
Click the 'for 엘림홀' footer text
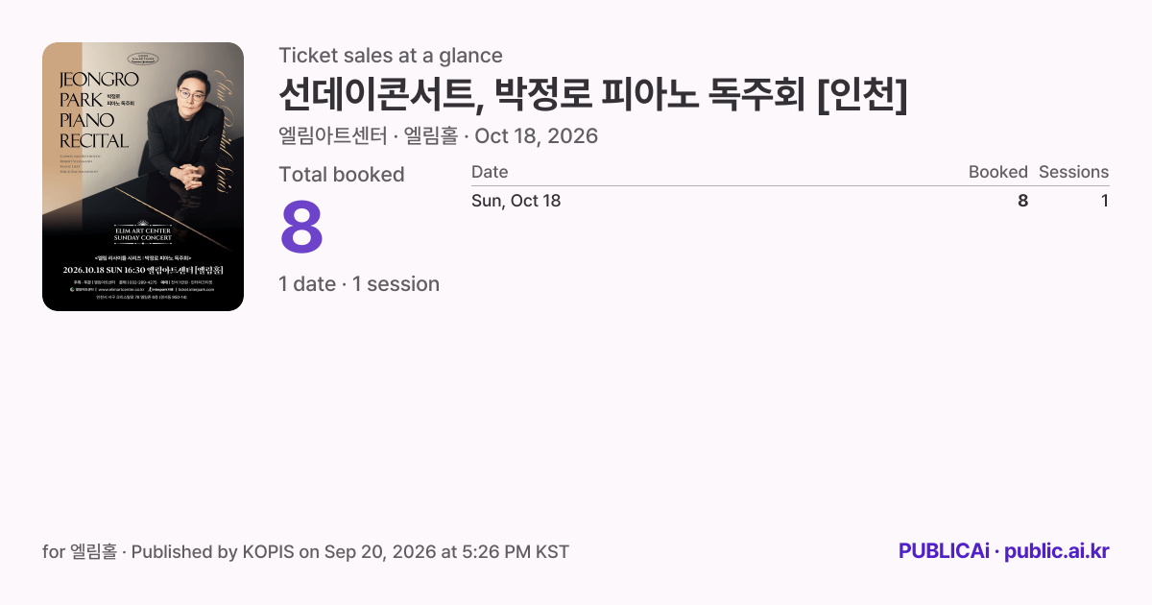80,552
